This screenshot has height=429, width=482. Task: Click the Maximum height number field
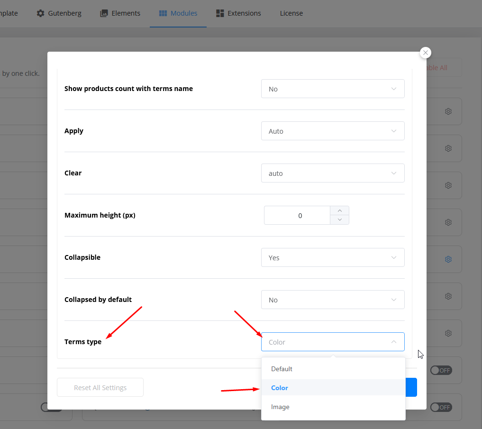click(297, 215)
